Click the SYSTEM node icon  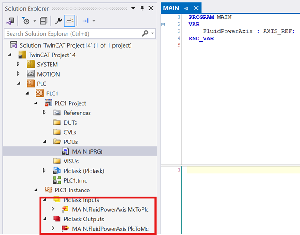pos(31,64)
